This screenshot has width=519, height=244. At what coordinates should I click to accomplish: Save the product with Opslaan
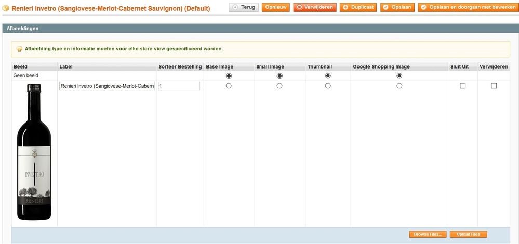pyautogui.click(x=397, y=7)
